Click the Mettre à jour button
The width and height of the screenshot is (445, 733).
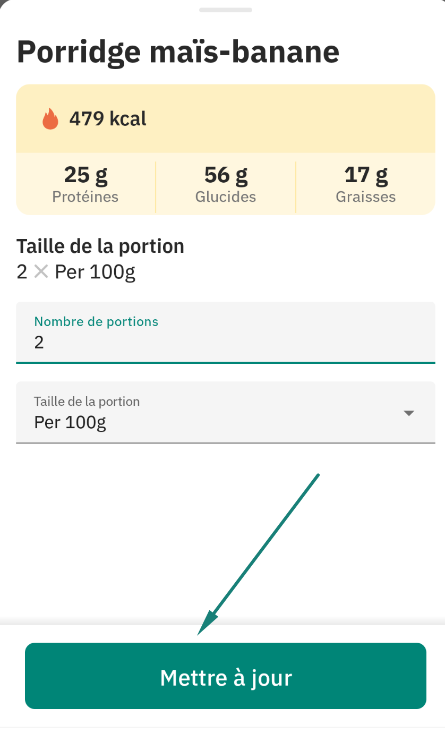226,676
